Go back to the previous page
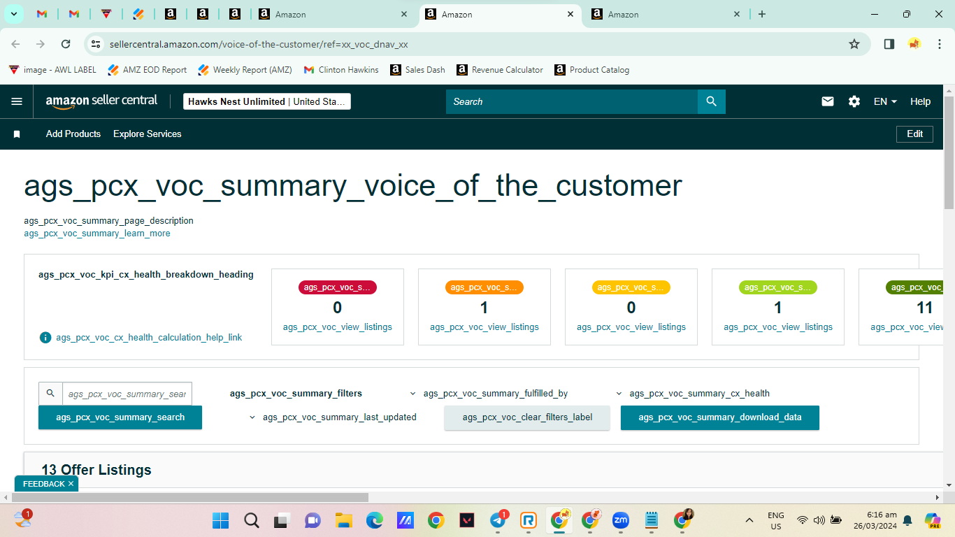Image resolution: width=955 pixels, height=537 pixels. point(15,44)
